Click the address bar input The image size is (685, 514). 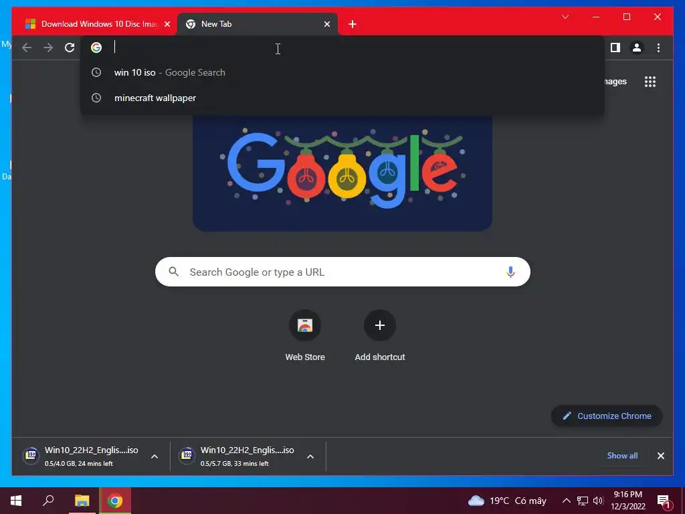point(343,48)
